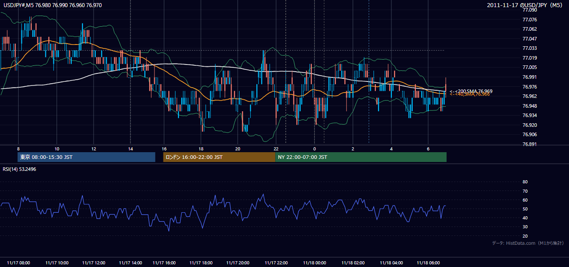The image size is (569, 267).
Task: Click the 77.019 price axis label
Action: coord(530,58)
